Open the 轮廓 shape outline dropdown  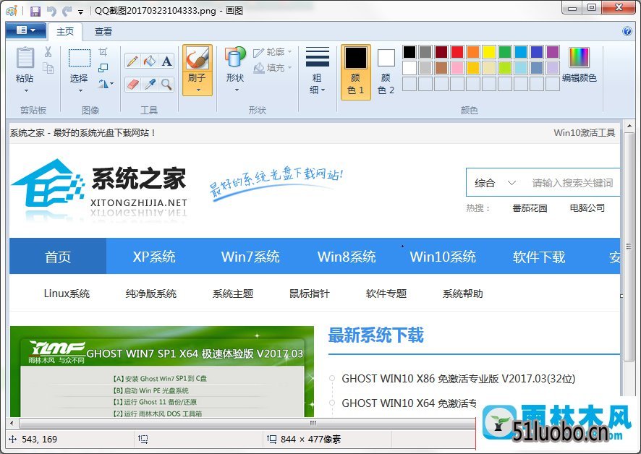click(272, 52)
